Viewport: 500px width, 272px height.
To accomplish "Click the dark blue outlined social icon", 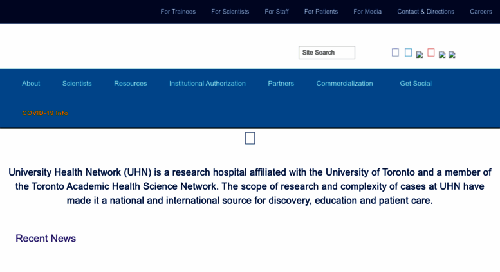I will 395,53.
